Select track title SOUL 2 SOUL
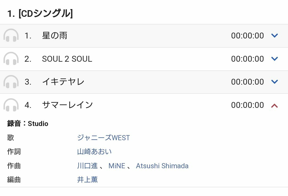The width and height of the screenshot is (288, 196). [67, 59]
